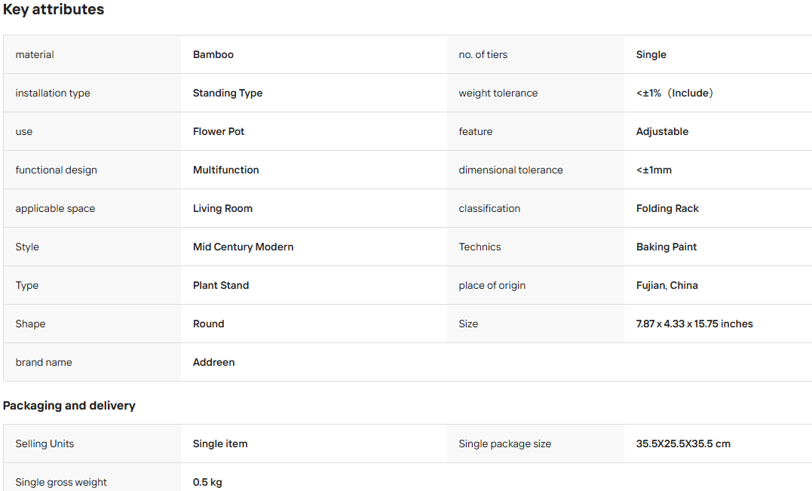Select the Adjustable feature value

[662, 131]
